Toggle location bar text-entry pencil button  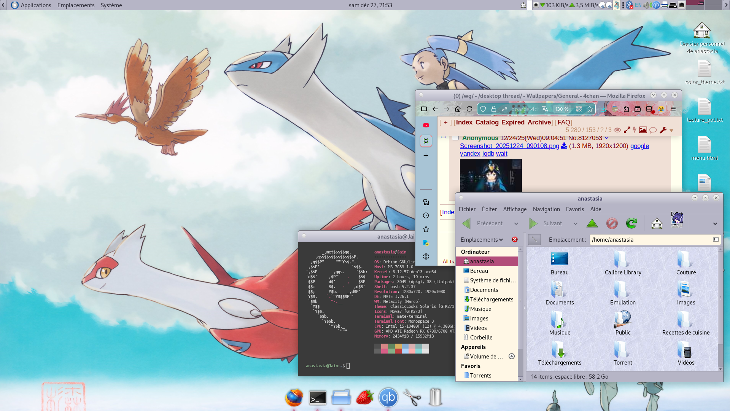pyautogui.click(x=534, y=239)
